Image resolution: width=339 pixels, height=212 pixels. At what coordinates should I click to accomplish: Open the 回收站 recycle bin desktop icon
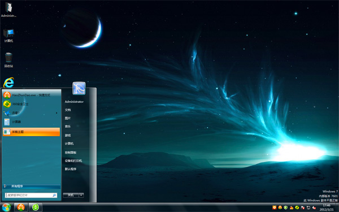pyautogui.click(x=8, y=60)
